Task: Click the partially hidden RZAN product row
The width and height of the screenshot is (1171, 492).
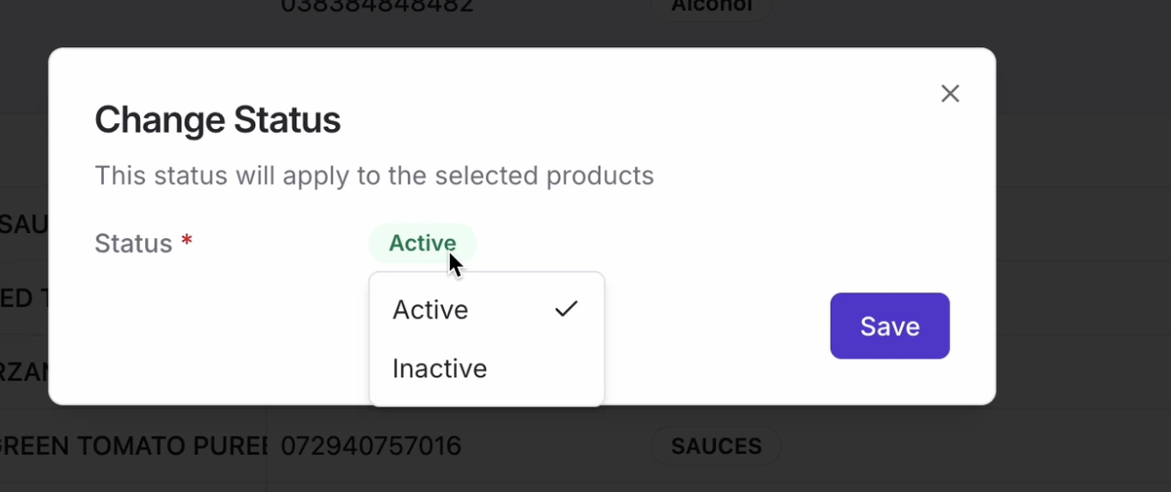Action: 24,372
